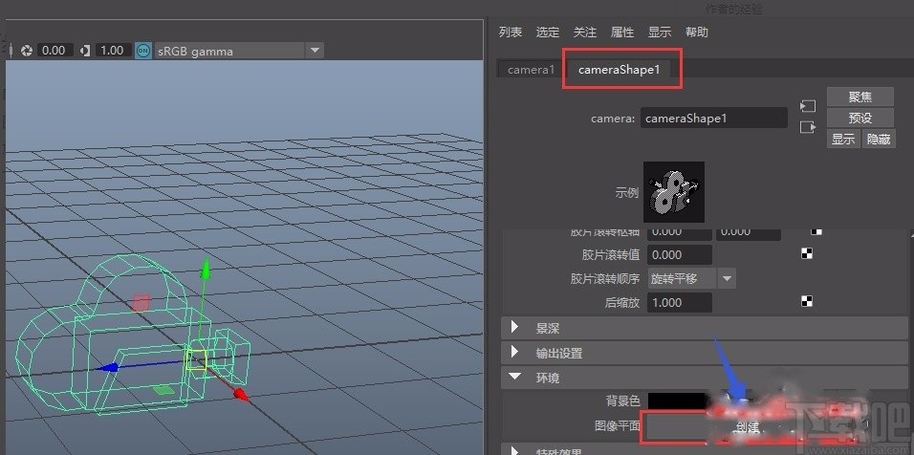Click the black 背景色 color swatch

click(x=677, y=401)
